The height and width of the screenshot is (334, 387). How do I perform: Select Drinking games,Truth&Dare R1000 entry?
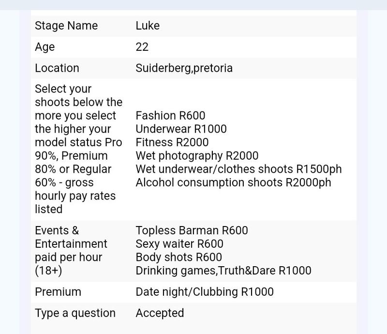tap(223, 271)
